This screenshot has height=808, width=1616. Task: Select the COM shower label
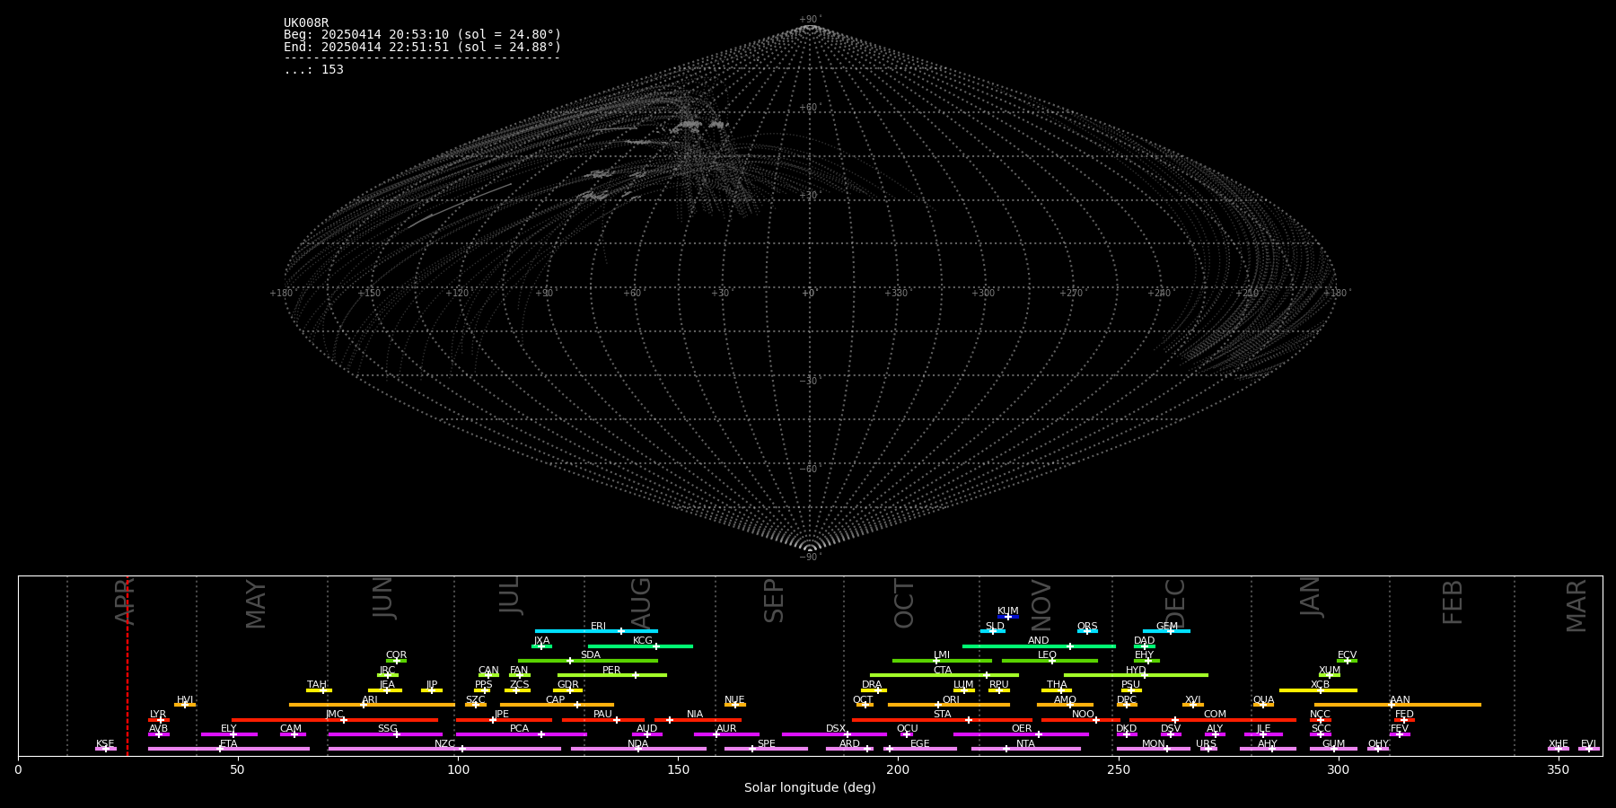[1216, 715]
